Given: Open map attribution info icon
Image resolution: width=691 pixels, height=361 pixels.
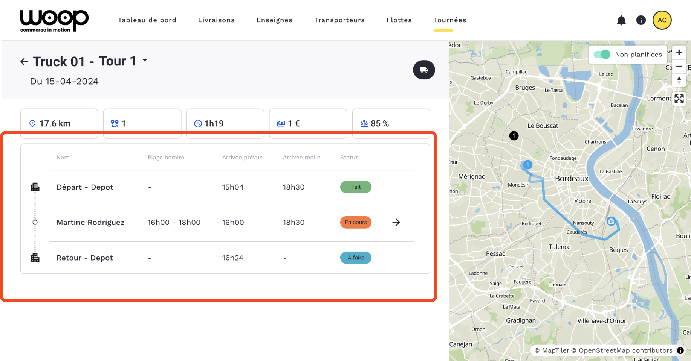Looking at the screenshot, I should pyautogui.click(x=680, y=350).
